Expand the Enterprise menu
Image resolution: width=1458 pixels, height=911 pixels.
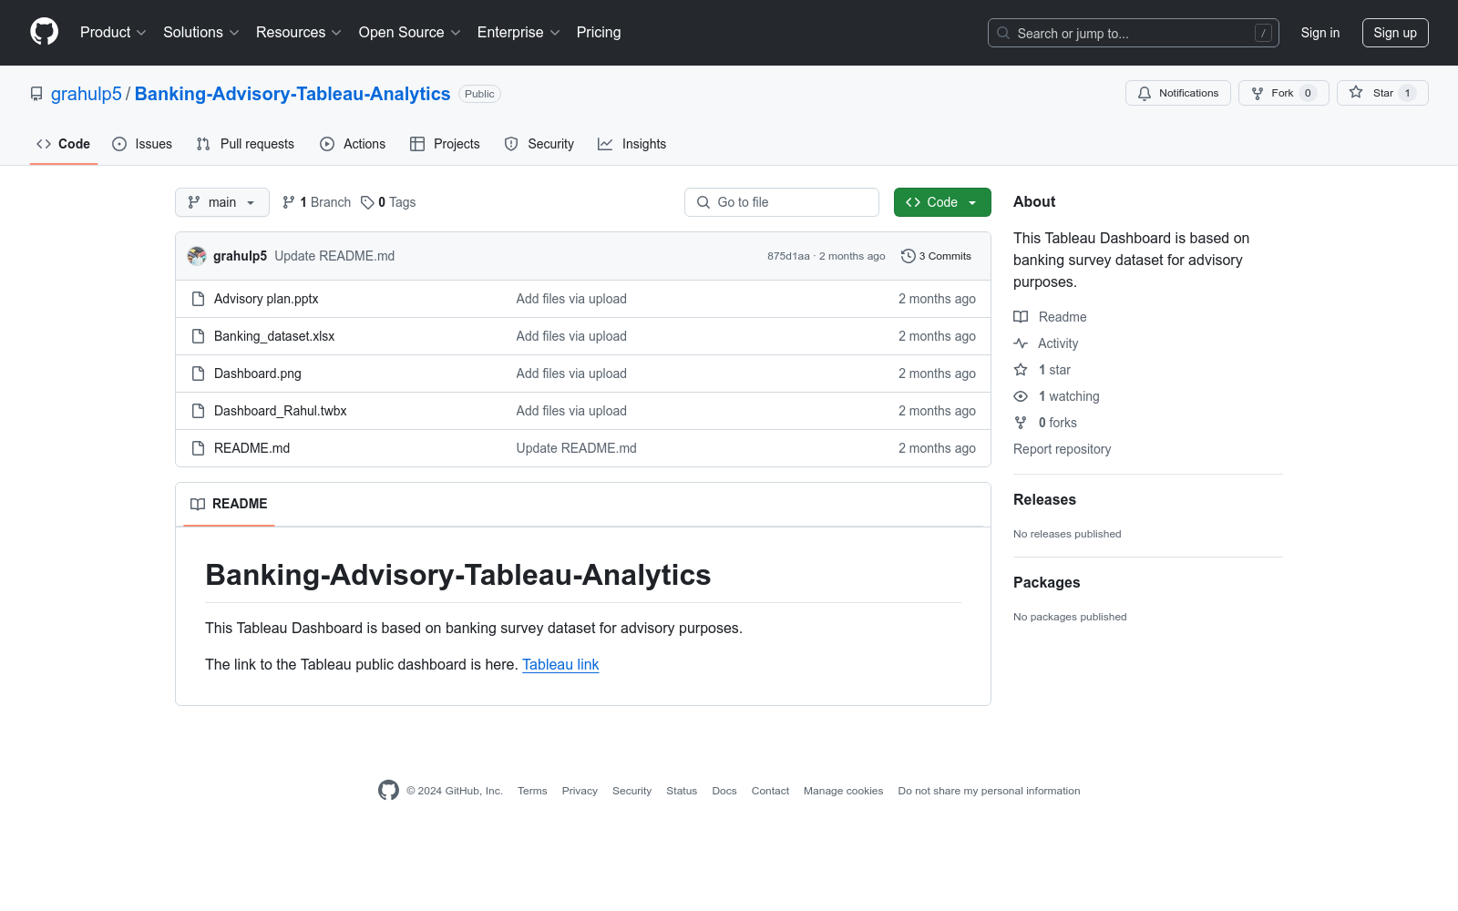point(519,33)
